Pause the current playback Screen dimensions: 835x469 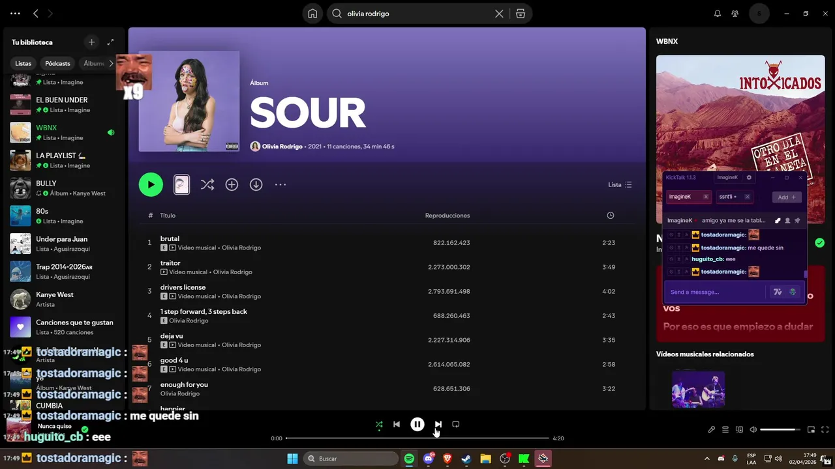click(417, 424)
